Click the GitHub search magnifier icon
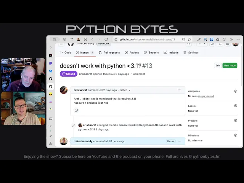Viewport: 244px width, 183px height. pos(189,44)
